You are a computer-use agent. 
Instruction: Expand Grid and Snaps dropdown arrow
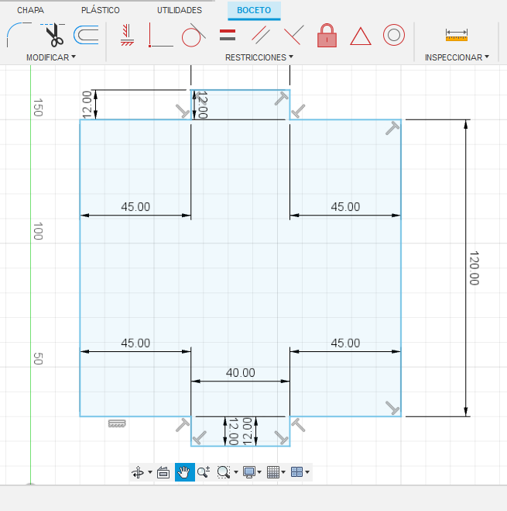point(283,472)
